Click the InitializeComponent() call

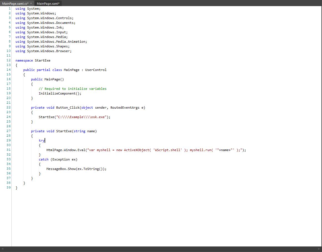60,93
